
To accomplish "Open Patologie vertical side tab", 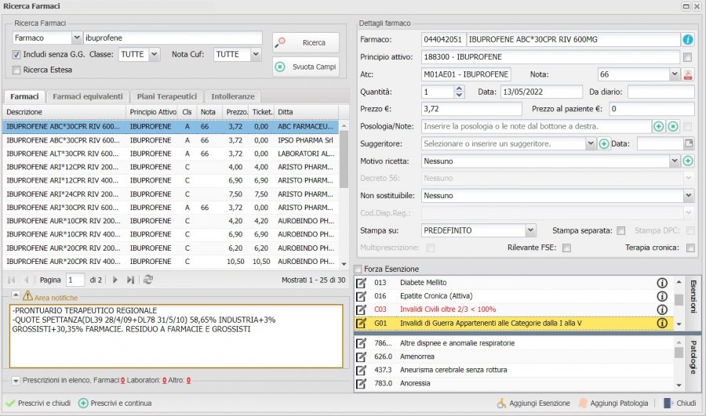I will (x=693, y=357).
